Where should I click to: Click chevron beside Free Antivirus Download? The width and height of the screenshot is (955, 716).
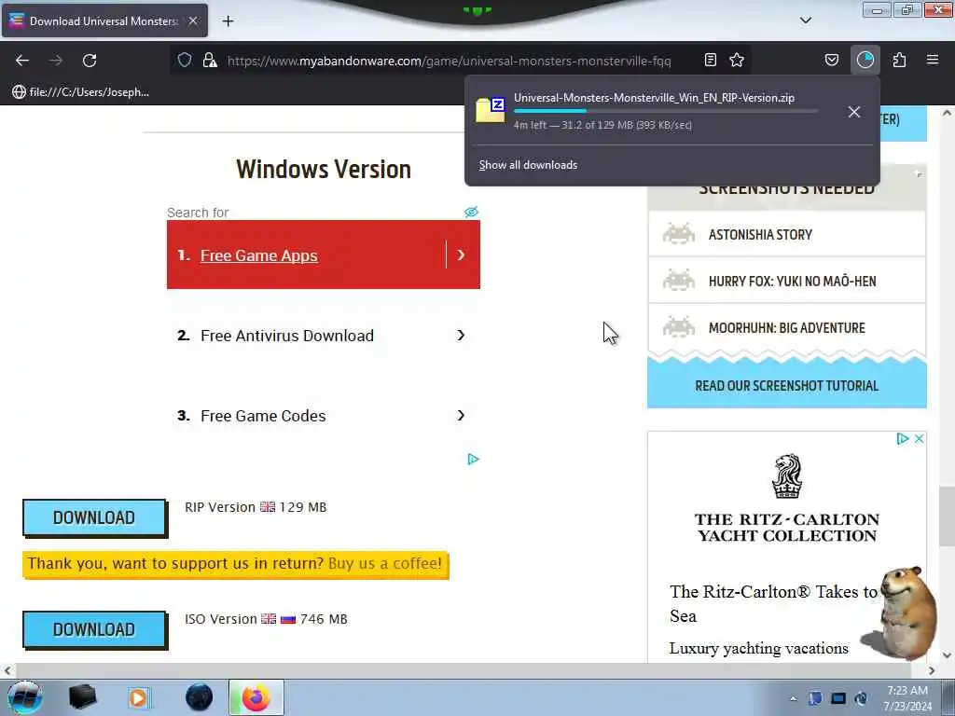click(x=461, y=335)
